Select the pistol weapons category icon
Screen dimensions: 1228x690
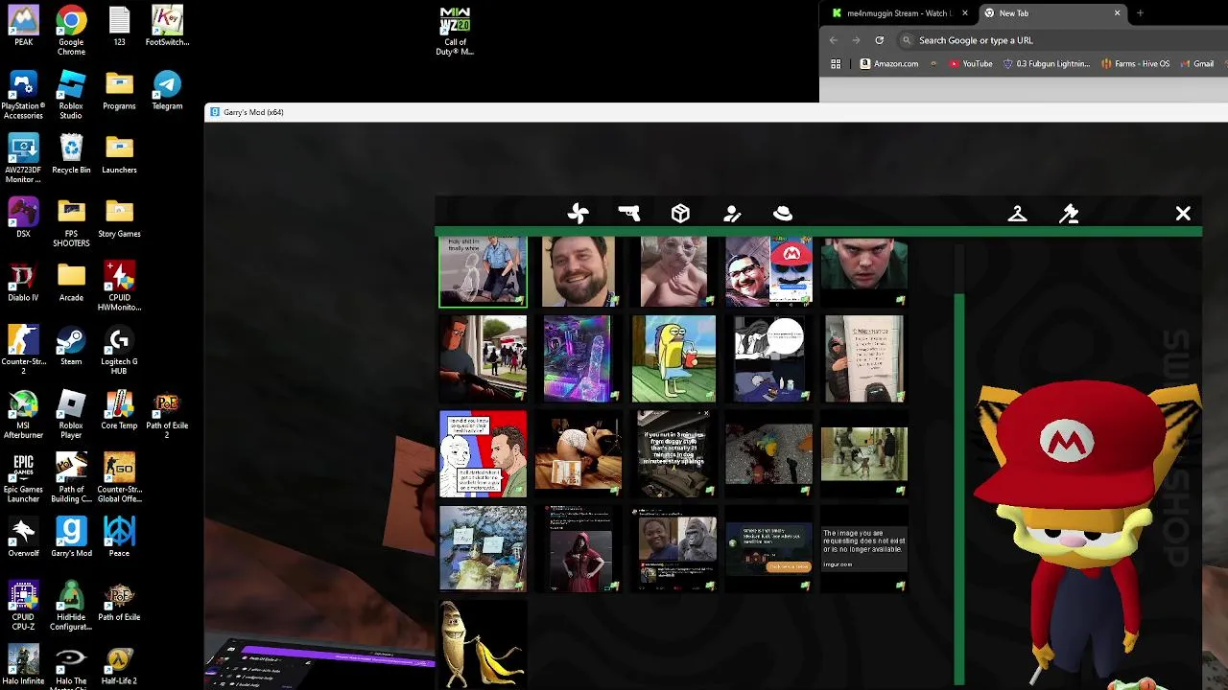coord(629,214)
